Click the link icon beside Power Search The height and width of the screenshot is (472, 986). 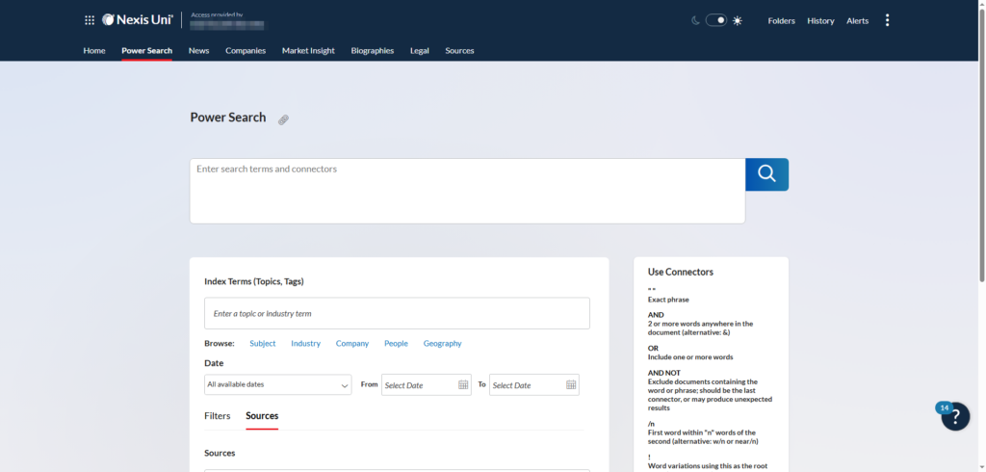pyautogui.click(x=283, y=120)
